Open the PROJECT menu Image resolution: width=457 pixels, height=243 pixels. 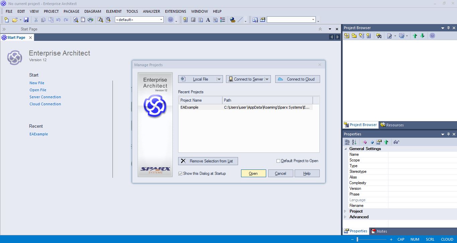click(x=51, y=11)
